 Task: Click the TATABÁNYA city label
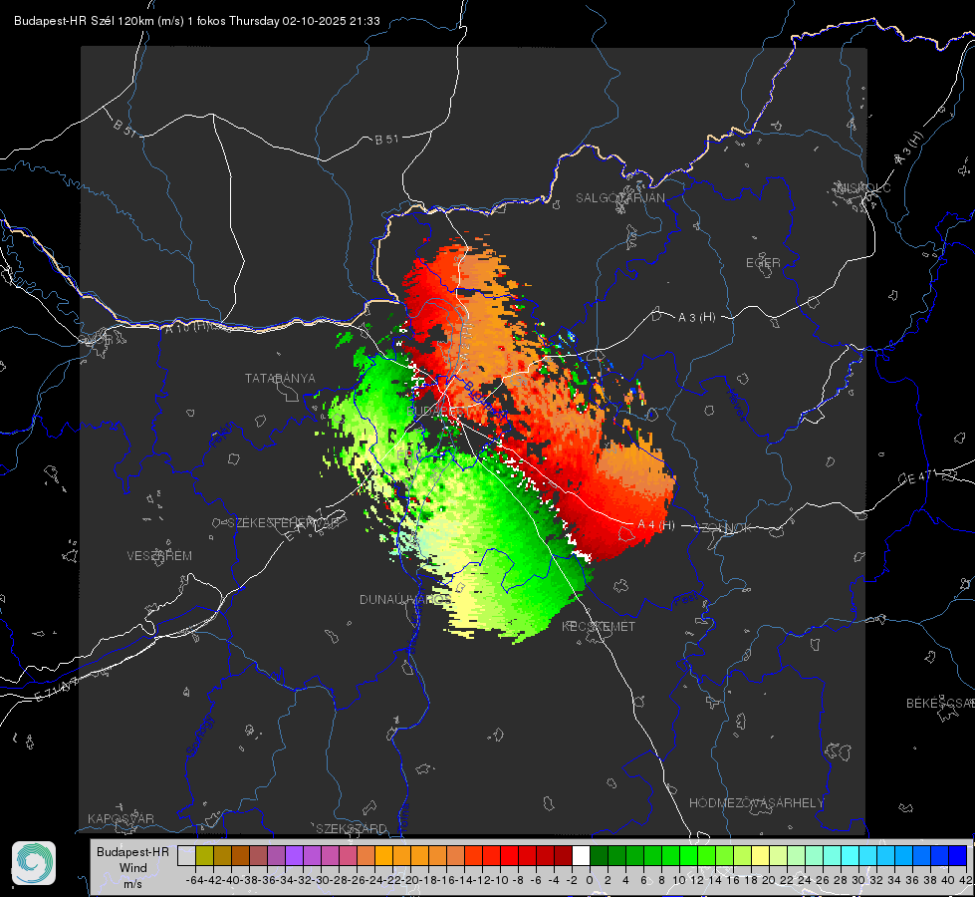pyautogui.click(x=280, y=379)
